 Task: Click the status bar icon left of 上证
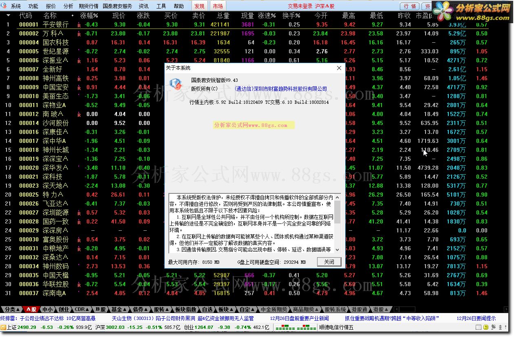3,327
